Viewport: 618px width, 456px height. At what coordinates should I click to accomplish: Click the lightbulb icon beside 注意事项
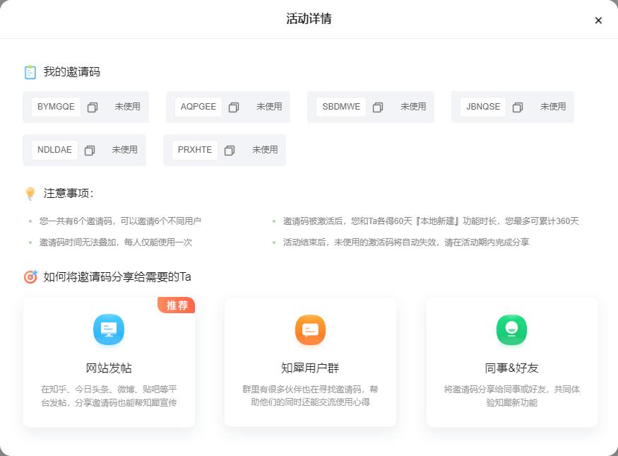pyautogui.click(x=30, y=192)
